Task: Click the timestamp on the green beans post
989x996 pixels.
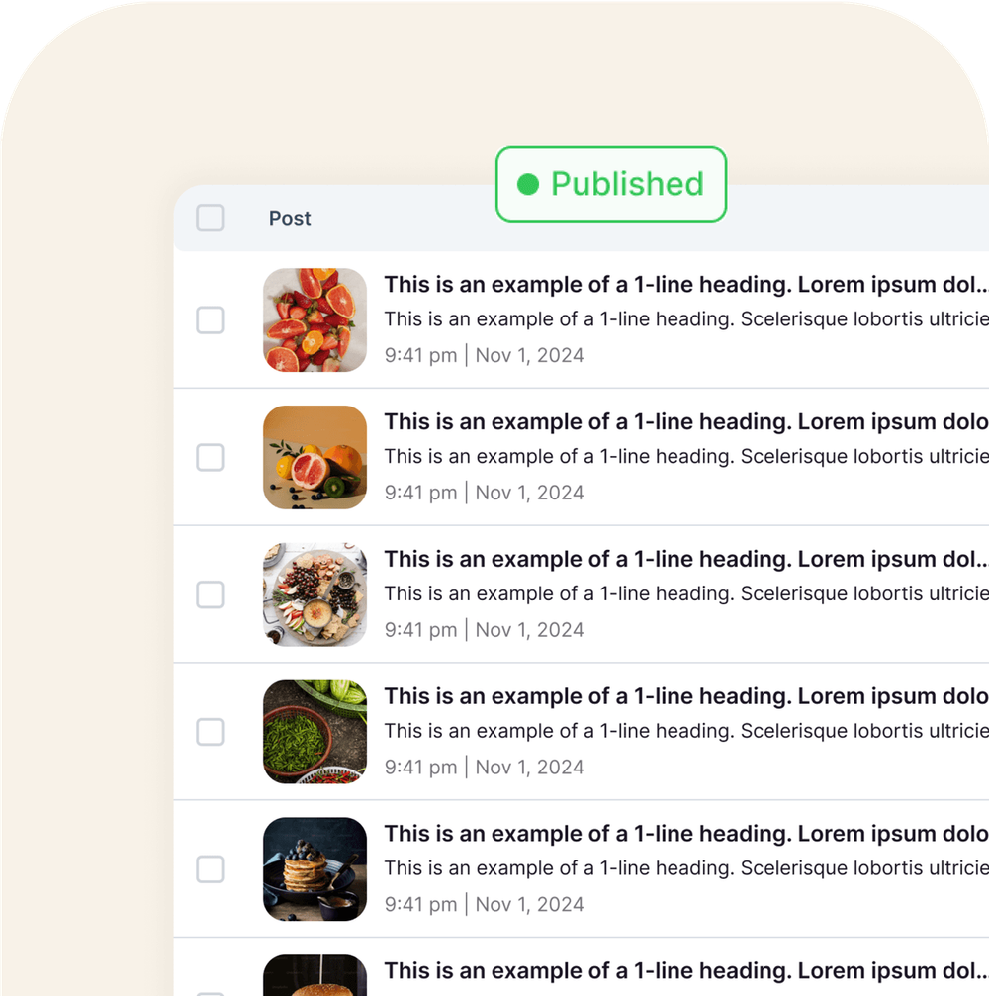Action: 484,767
